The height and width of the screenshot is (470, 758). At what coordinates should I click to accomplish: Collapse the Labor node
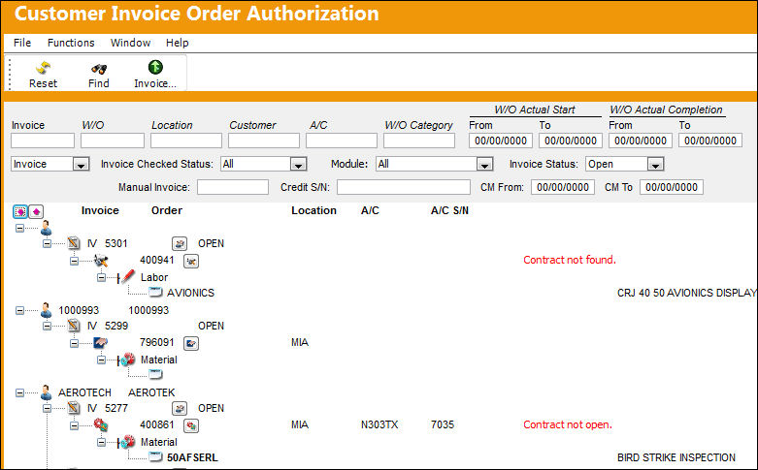[x=101, y=277]
